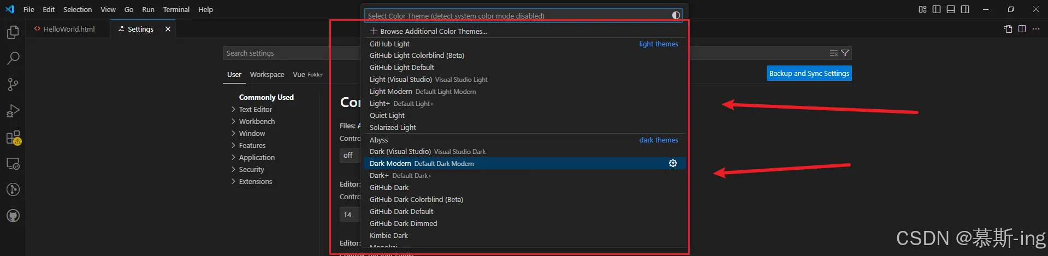This screenshot has height=256, width=1048.
Task: Open editor More Actions ellipsis
Action: pos(1036,29)
